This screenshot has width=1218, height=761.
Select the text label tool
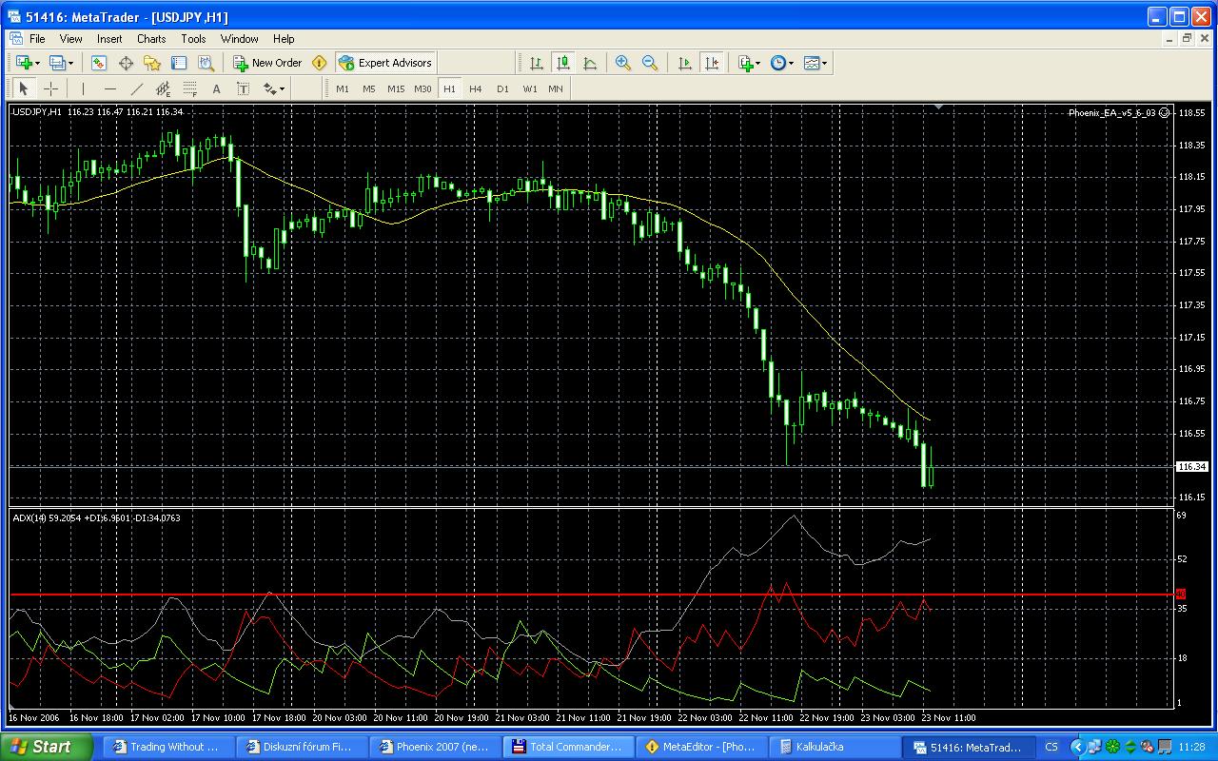click(243, 88)
